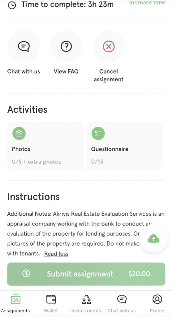Click the green camera Photos icon
Viewport: 172px width, 317px height.
tap(19, 133)
